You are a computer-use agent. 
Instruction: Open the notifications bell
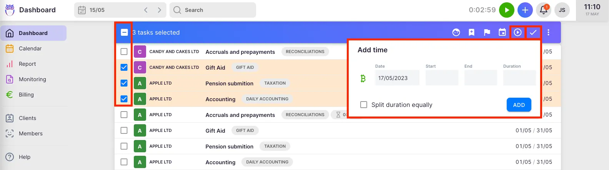(x=544, y=10)
